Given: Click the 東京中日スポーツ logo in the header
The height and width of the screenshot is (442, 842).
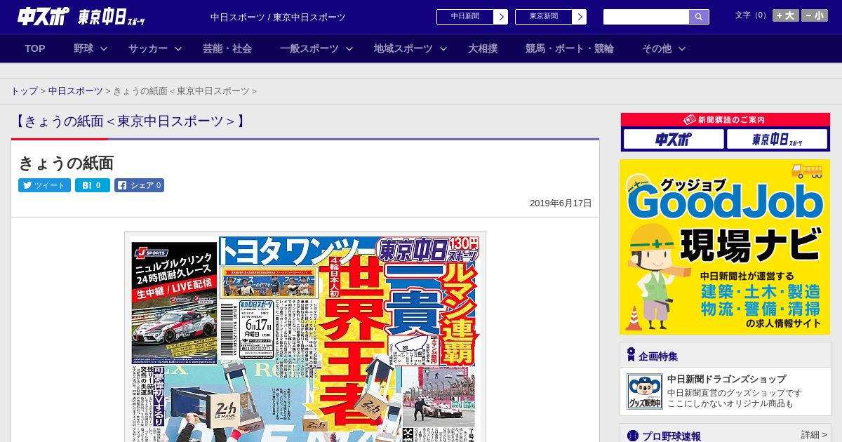Looking at the screenshot, I should tap(112, 17).
